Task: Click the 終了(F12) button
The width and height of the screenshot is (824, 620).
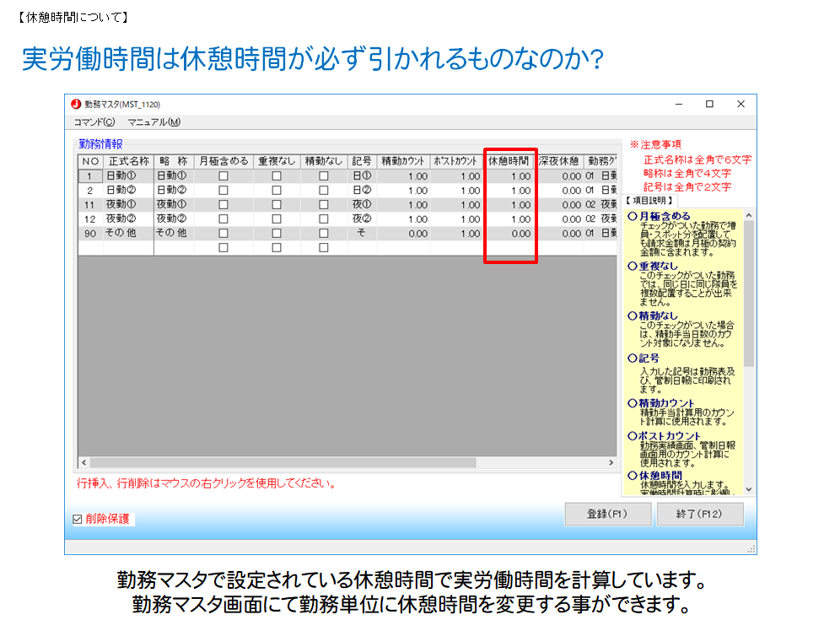Action: (699, 514)
